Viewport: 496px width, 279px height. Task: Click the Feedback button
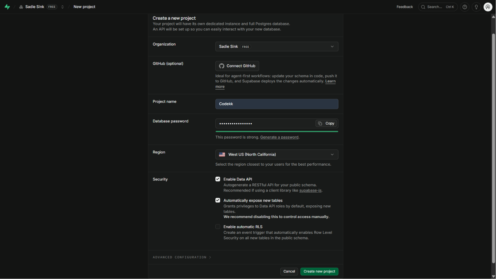point(405,7)
